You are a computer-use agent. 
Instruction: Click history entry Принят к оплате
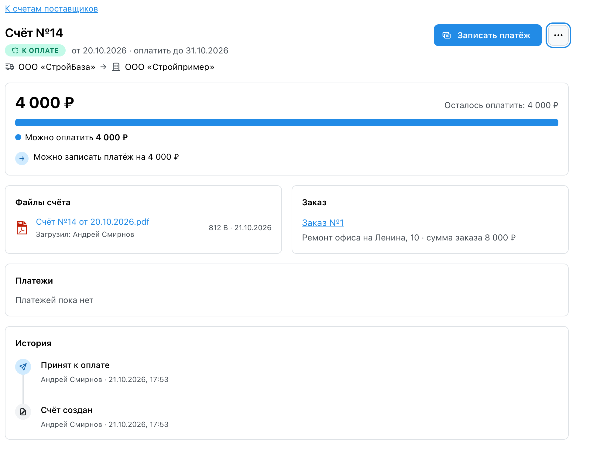pyautogui.click(x=75, y=365)
